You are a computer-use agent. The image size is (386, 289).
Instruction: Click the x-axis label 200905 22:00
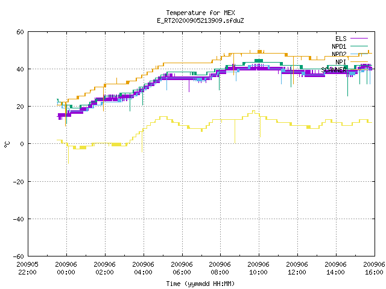click(27, 269)
